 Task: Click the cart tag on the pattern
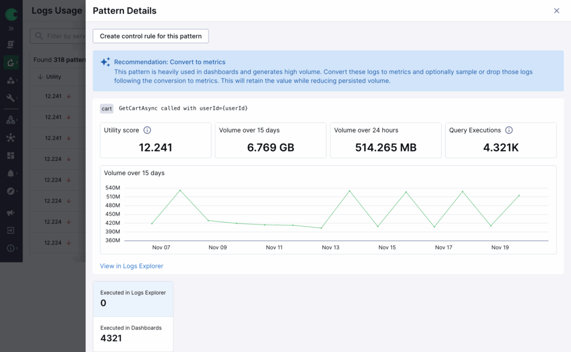click(x=107, y=109)
